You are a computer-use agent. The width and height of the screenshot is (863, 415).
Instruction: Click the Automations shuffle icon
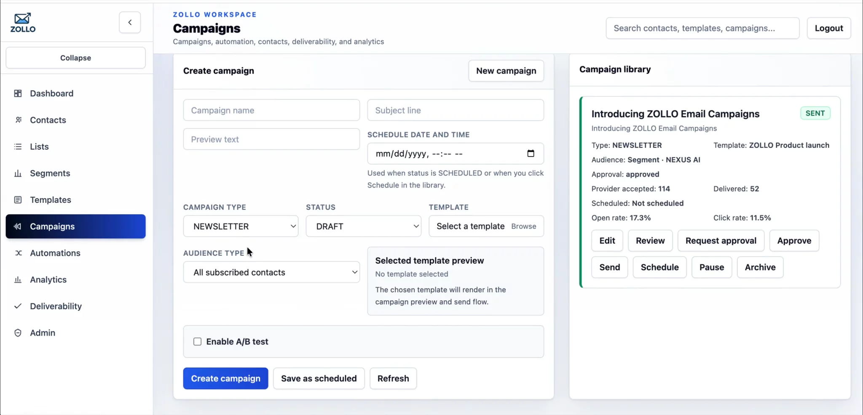tap(18, 253)
